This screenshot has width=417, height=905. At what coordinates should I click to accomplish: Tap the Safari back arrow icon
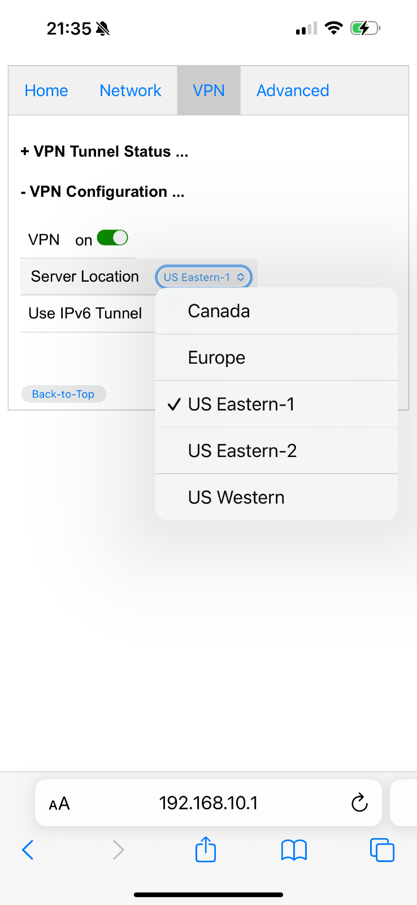[x=28, y=850]
